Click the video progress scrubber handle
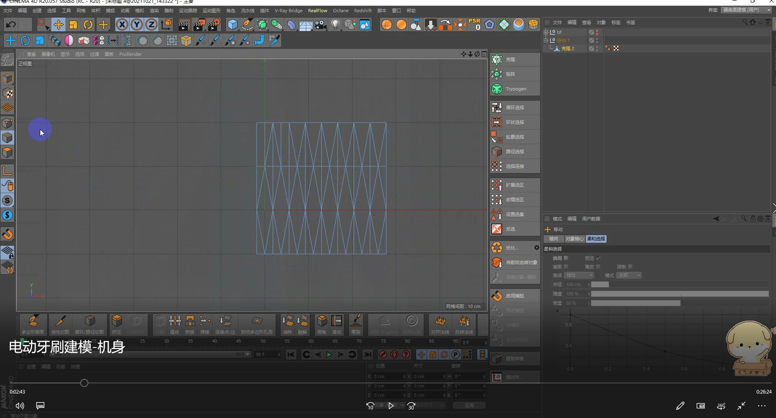This screenshot has width=776, height=418. 84,383
